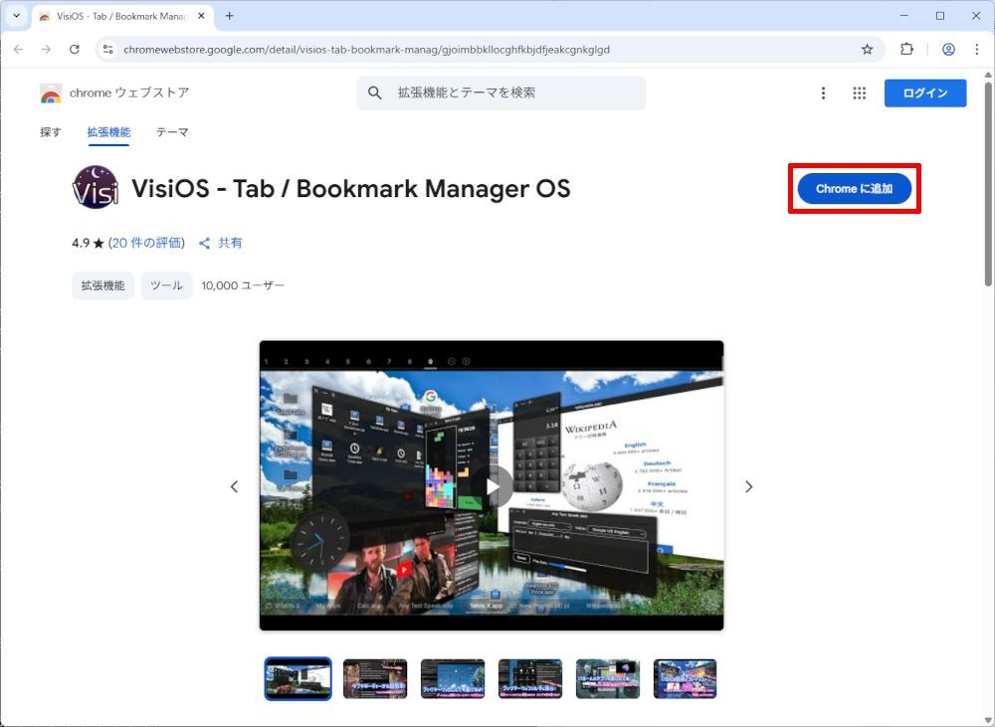Image resolution: width=995 pixels, height=727 pixels.
Task: Switch to the 拡張機能 tab
Action: (x=108, y=132)
